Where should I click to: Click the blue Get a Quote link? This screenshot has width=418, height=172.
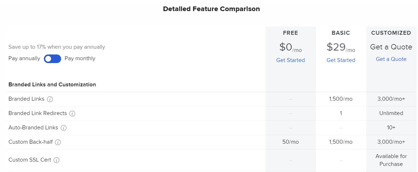[391, 59]
